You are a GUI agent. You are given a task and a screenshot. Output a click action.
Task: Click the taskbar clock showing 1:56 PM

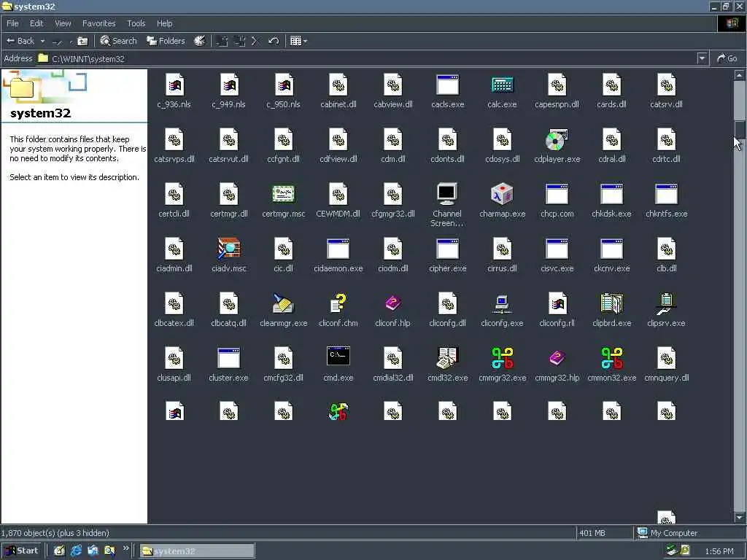pyautogui.click(x=719, y=551)
